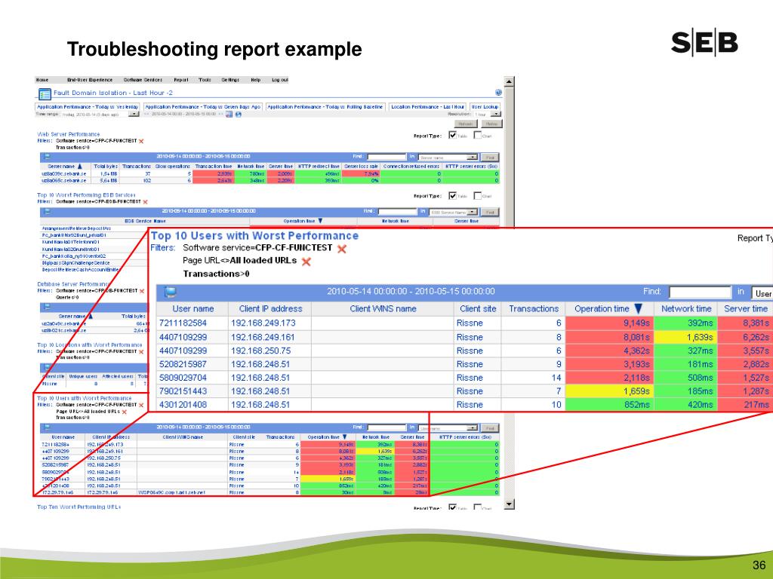773x579 pixels.
Task: Sort by Operation time arrow in the small users table
Action: pos(344,437)
